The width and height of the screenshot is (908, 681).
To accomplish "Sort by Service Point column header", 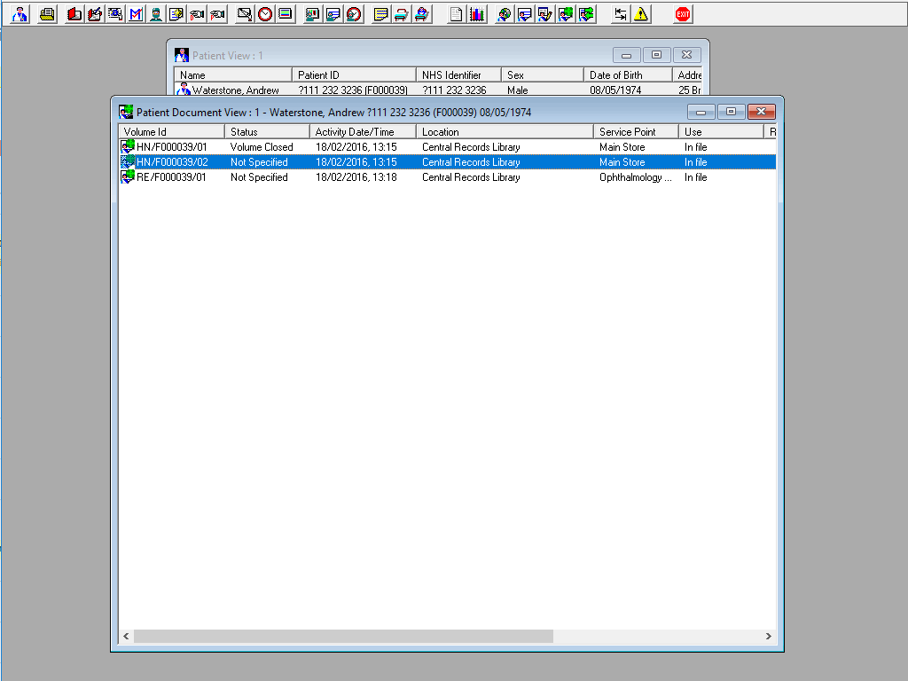I will click(x=636, y=132).
